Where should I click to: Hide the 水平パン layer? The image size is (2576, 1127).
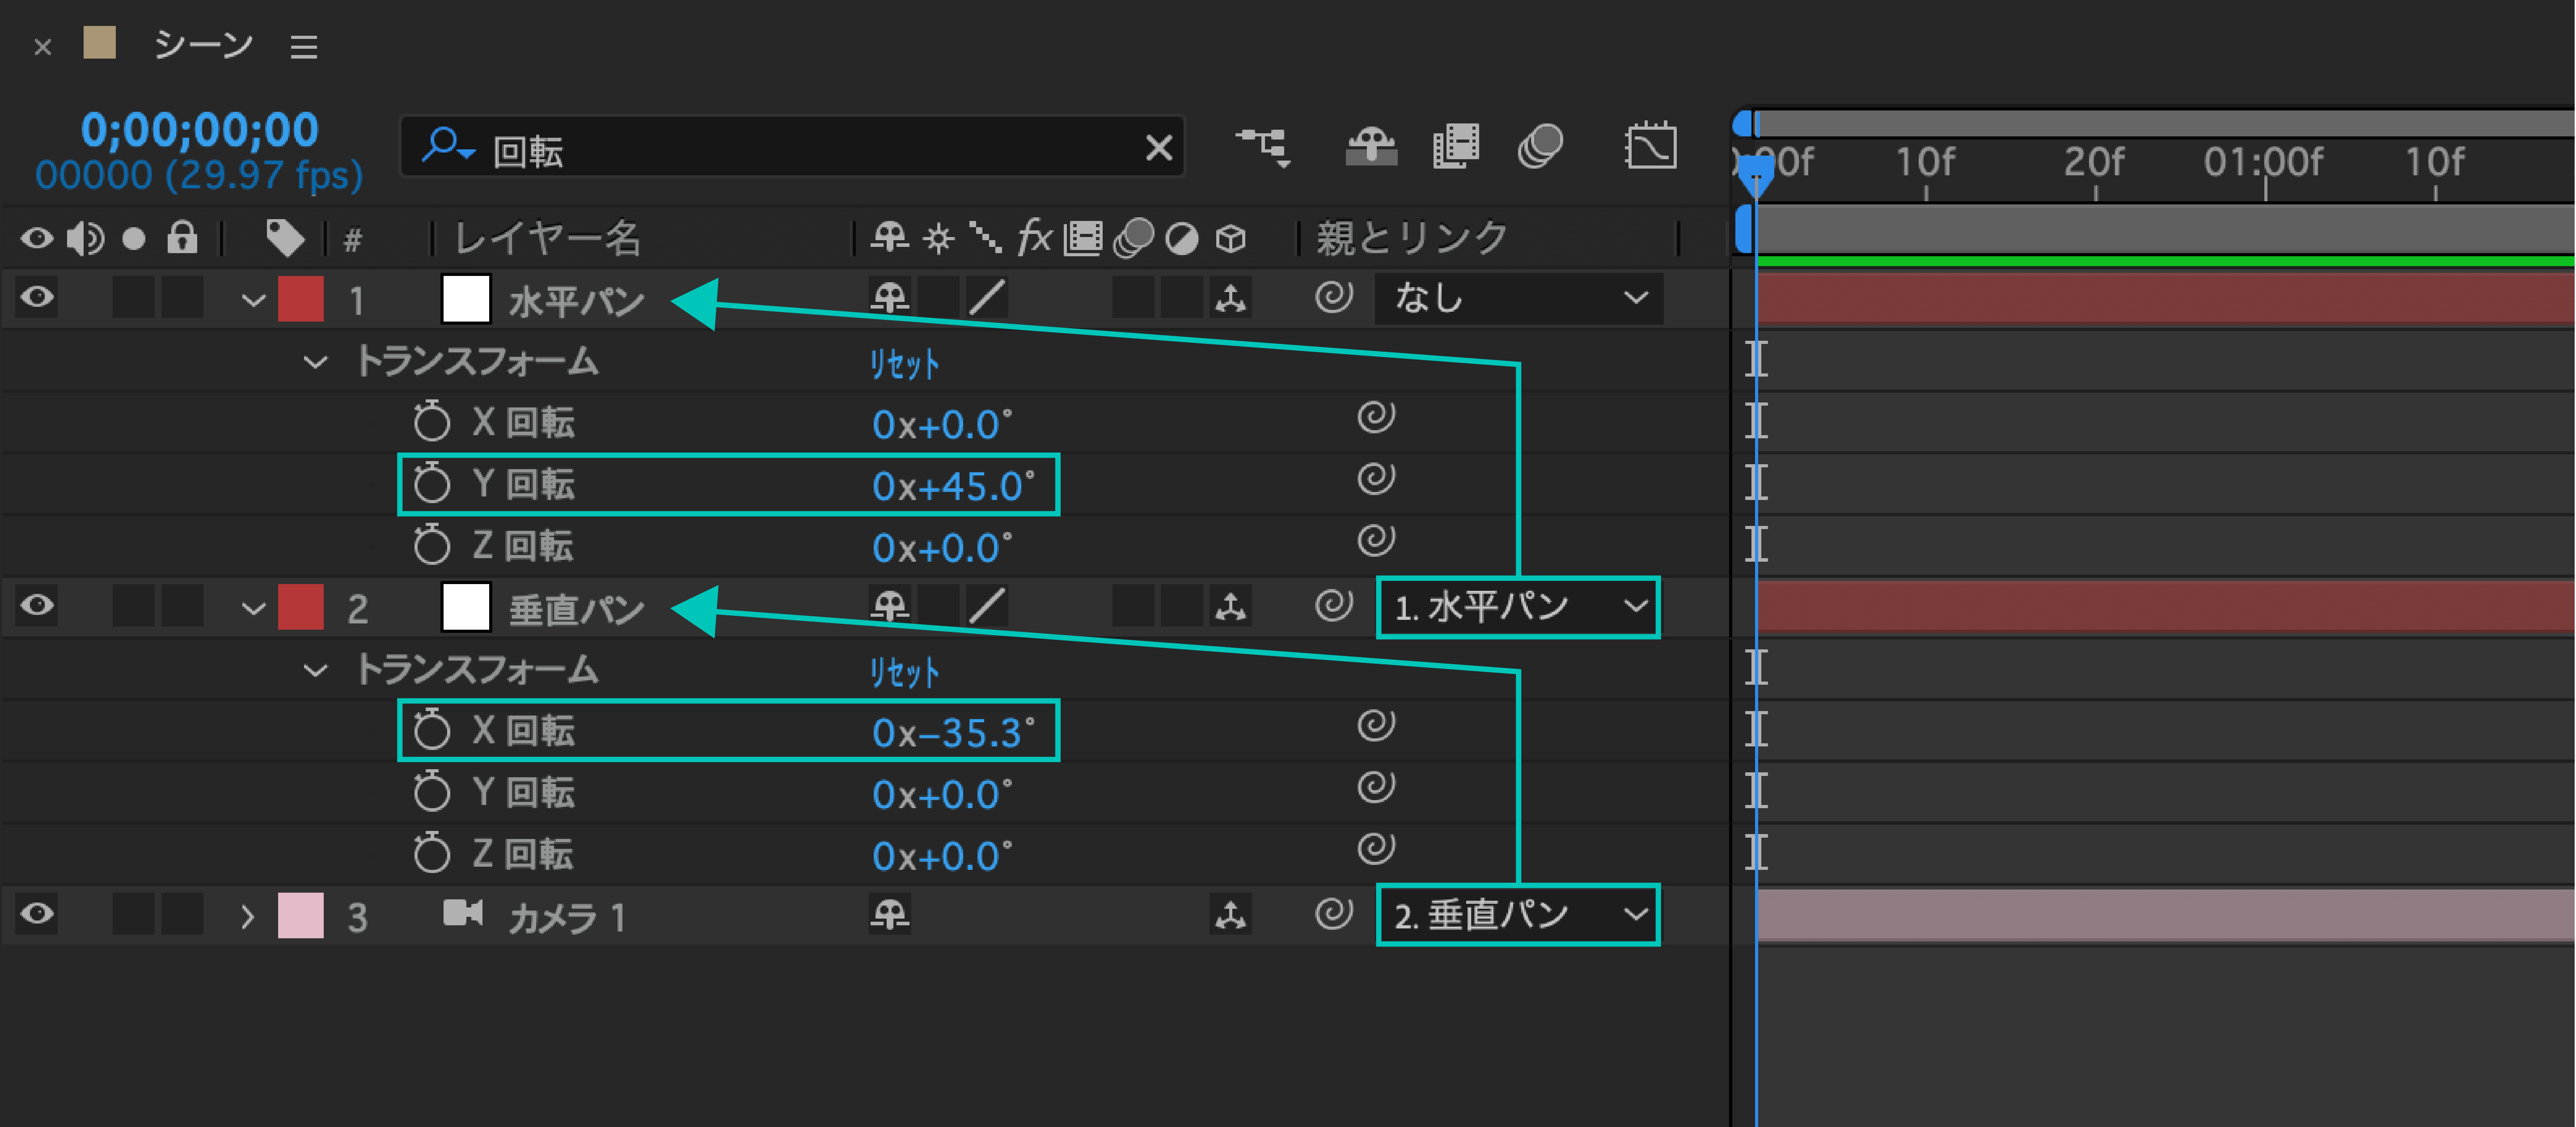pyautogui.click(x=37, y=298)
